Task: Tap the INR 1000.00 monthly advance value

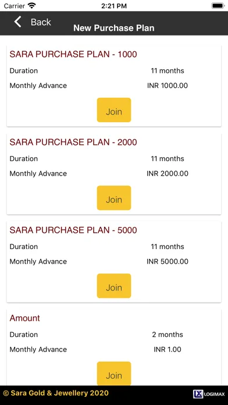Action: point(168,86)
